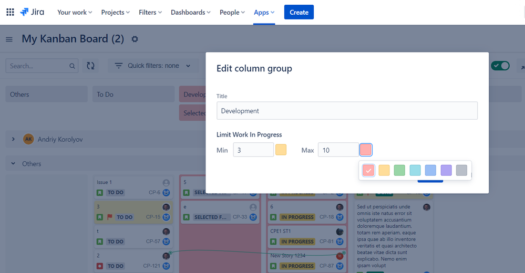The width and height of the screenshot is (525, 273).
Task: Click the Others column header
Action: click(47, 94)
